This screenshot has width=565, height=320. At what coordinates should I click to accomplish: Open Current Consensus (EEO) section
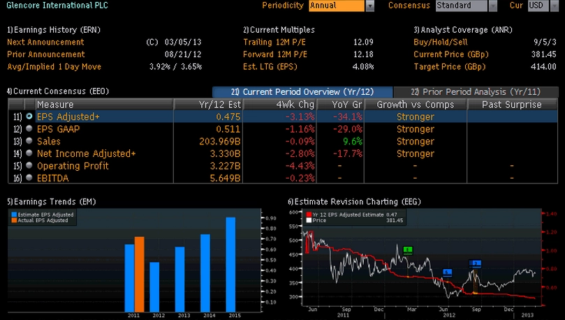[58, 91]
